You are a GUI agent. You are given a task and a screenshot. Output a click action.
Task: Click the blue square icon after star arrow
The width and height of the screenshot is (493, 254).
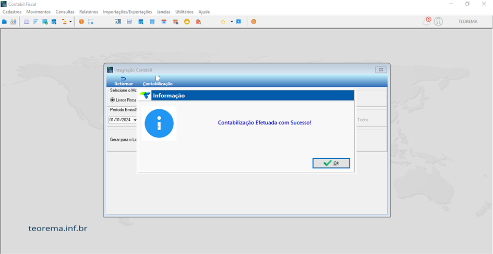click(x=238, y=22)
